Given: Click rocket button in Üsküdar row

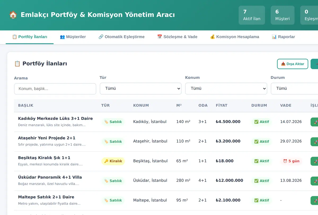Looking at the screenshot, I should pyautogui.click(x=314, y=181).
